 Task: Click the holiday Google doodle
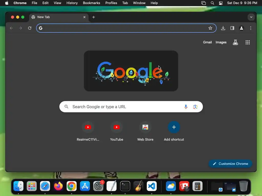click(x=131, y=71)
